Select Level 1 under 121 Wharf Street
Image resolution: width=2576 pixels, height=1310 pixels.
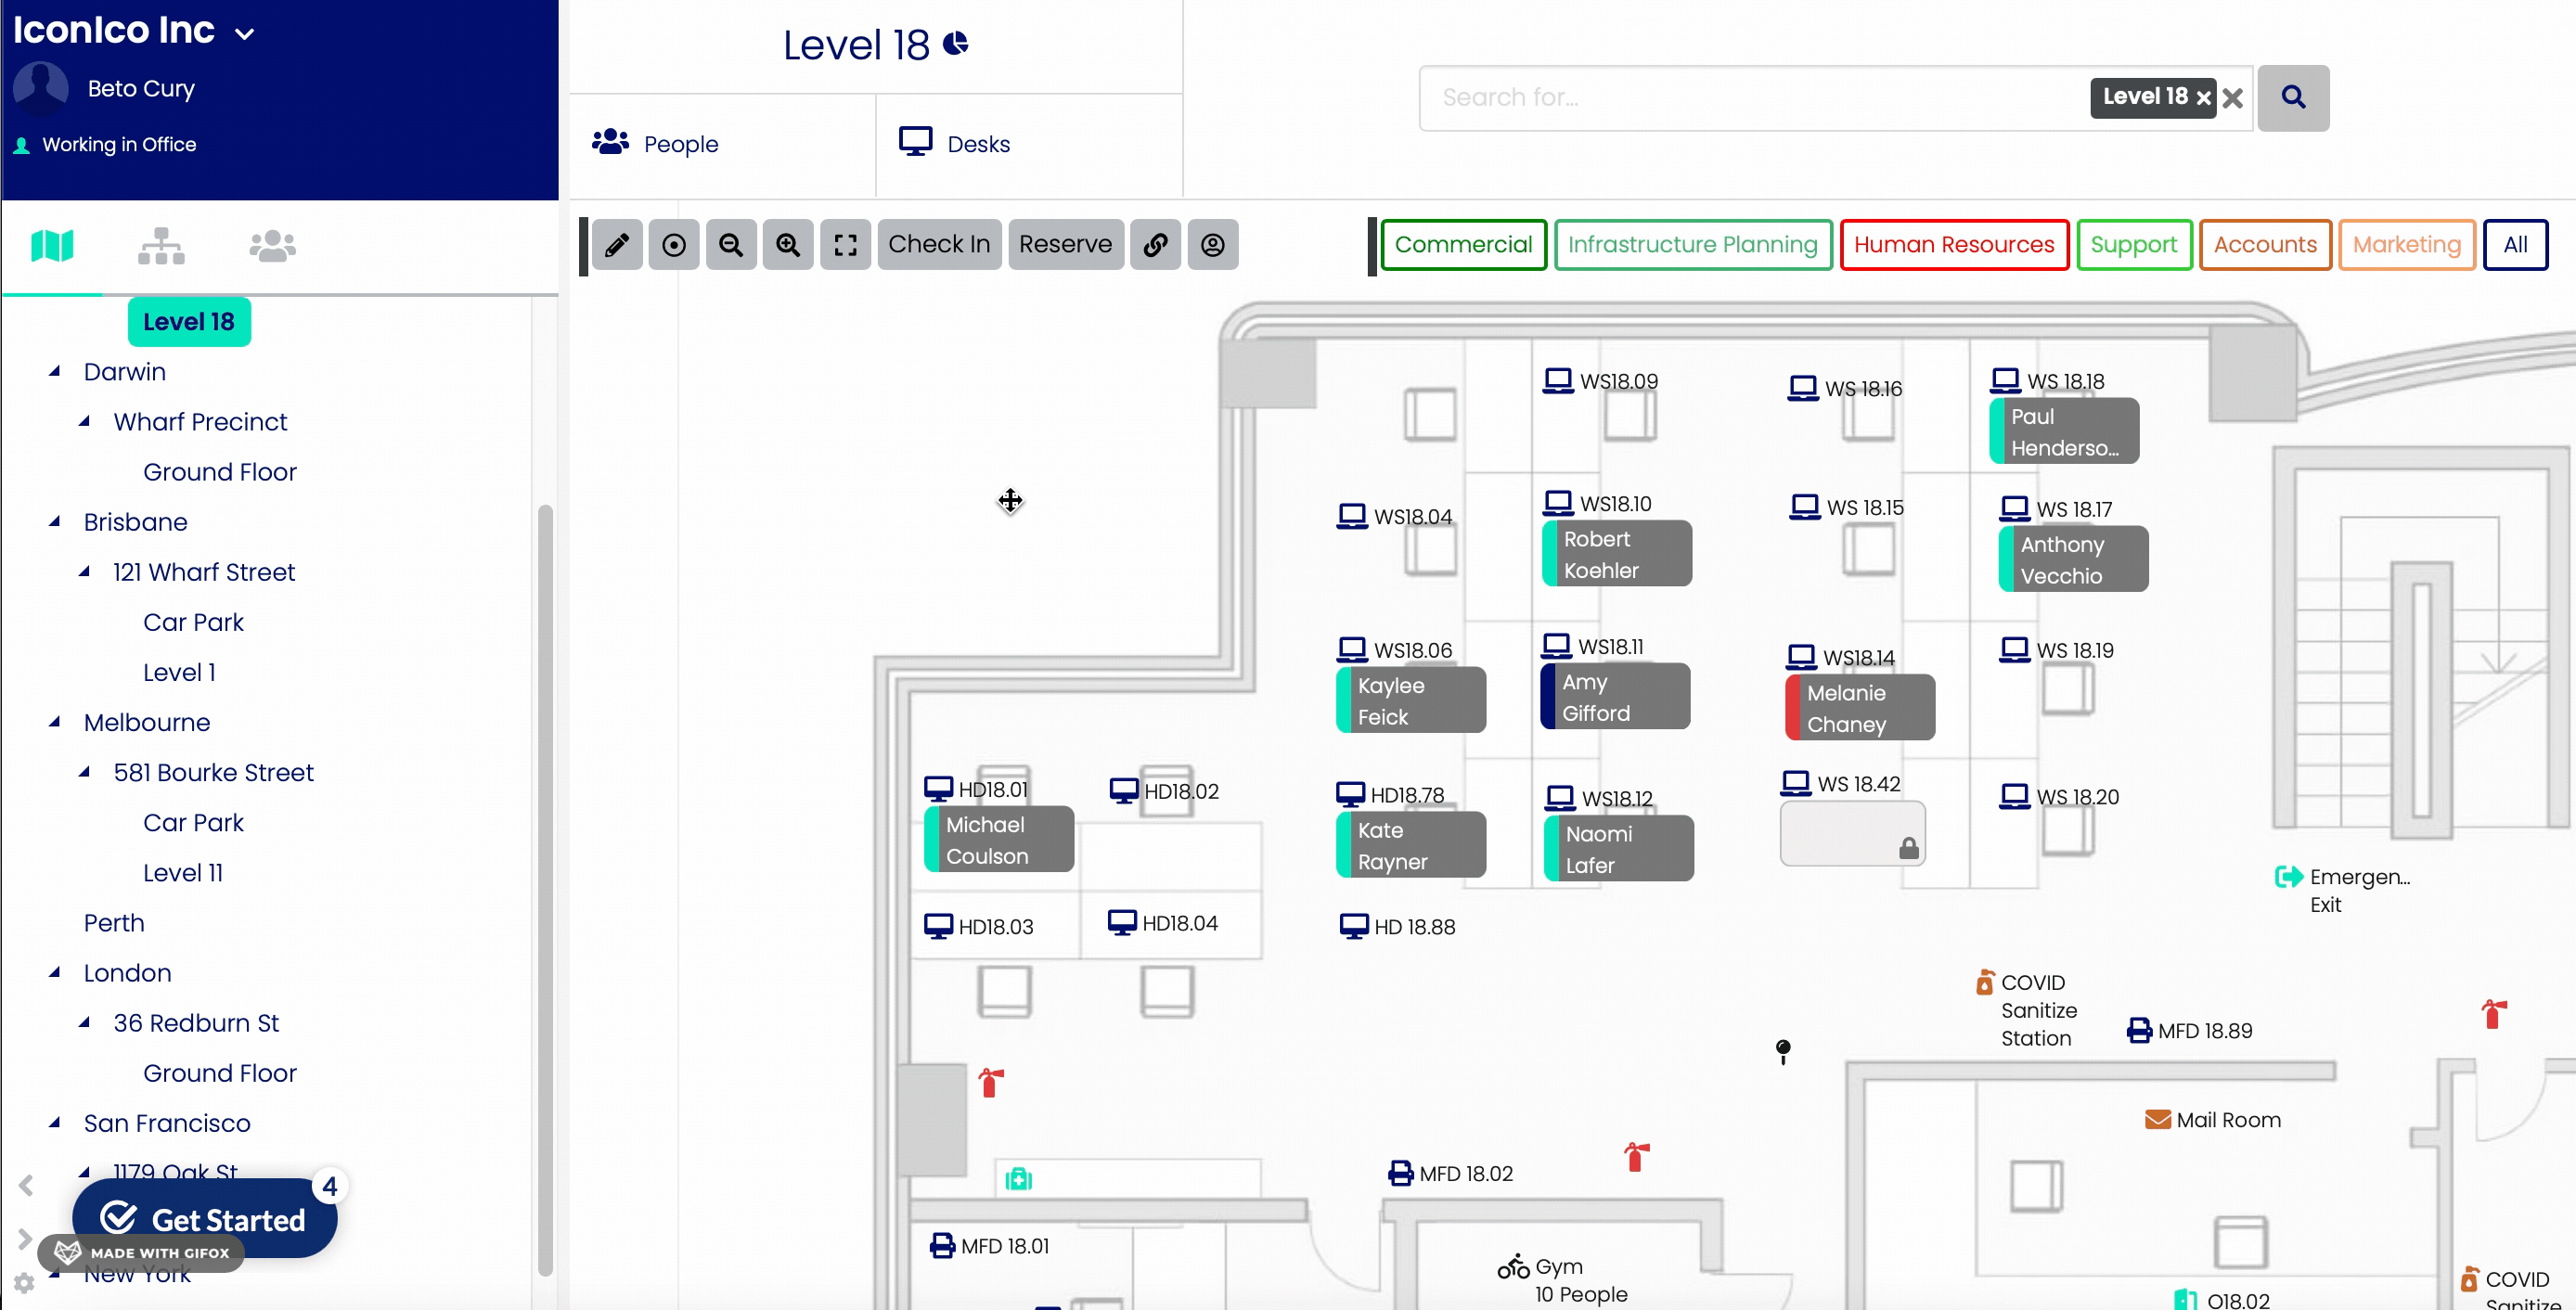[x=180, y=672]
